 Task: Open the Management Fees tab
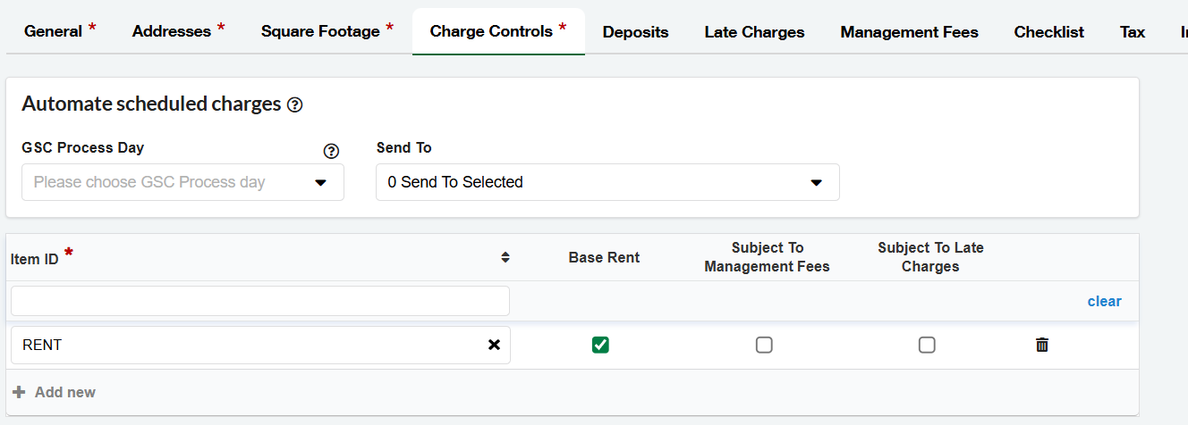tap(910, 32)
